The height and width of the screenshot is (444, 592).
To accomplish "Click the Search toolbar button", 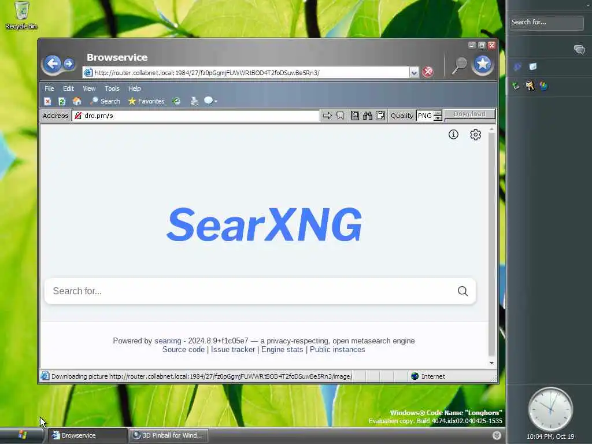I will click(x=105, y=101).
